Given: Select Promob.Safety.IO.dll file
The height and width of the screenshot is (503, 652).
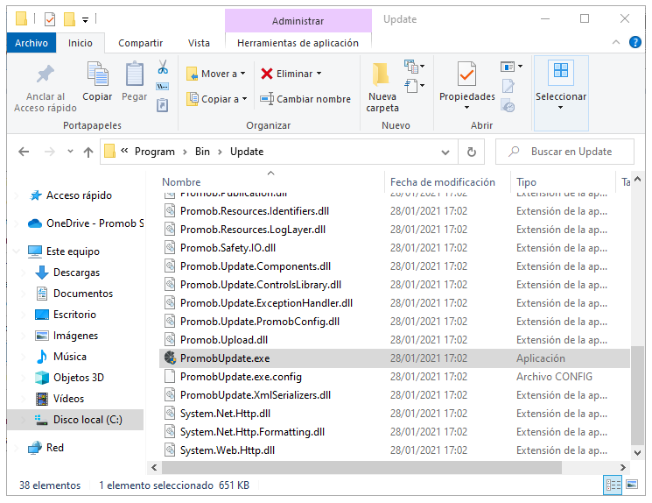Looking at the screenshot, I should pyautogui.click(x=394, y=248).
